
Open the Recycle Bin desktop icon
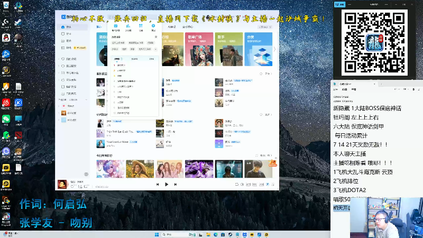coord(6,7)
